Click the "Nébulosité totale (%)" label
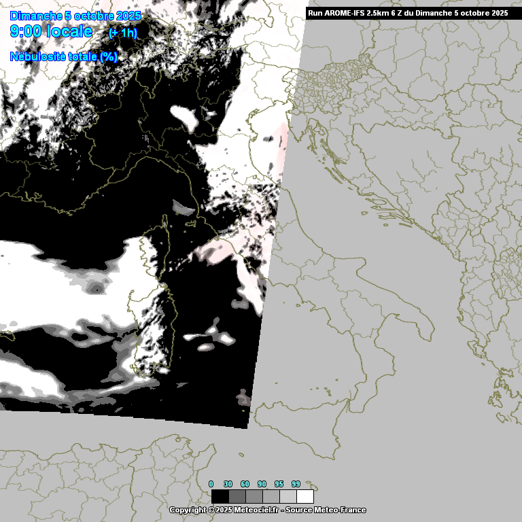 click(64, 57)
